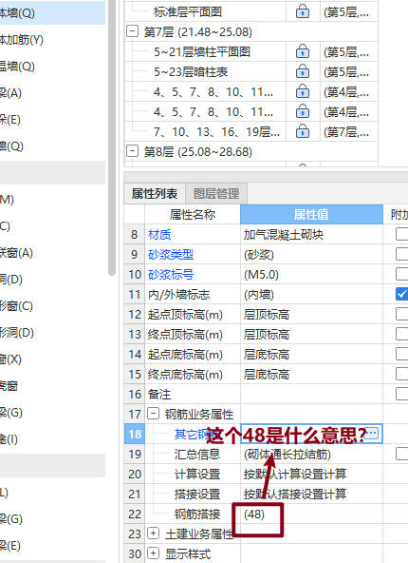The width and height of the screenshot is (408, 563).
Task: Open the ellipsis button in row 18
Action: click(x=372, y=434)
